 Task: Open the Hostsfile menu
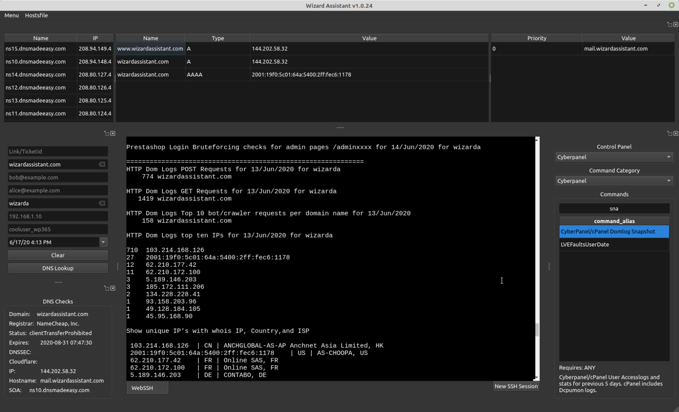(35, 15)
